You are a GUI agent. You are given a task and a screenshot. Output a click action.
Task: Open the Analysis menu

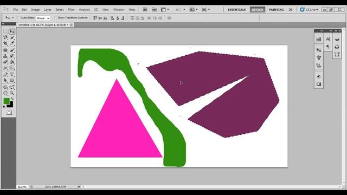[85, 10]
